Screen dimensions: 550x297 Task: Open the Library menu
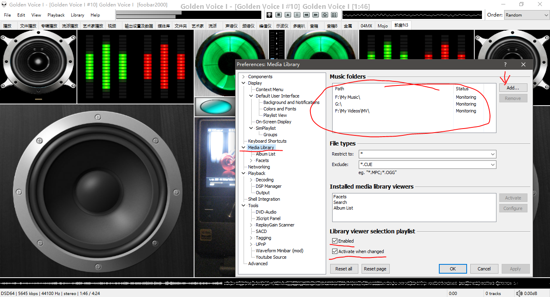click(x=77, y=15)
